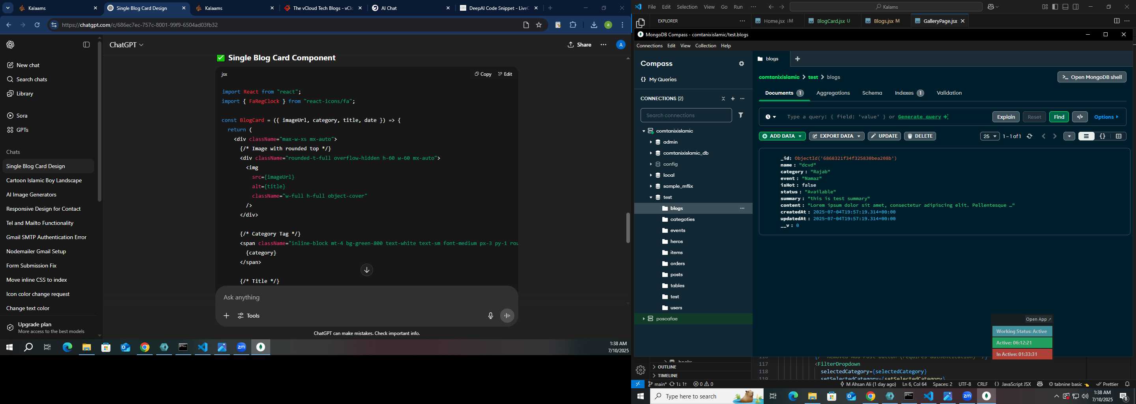The height and width of the screenshot is (404, 1136).
Task: Toggle query Options panel
Action: (1106, 117)
